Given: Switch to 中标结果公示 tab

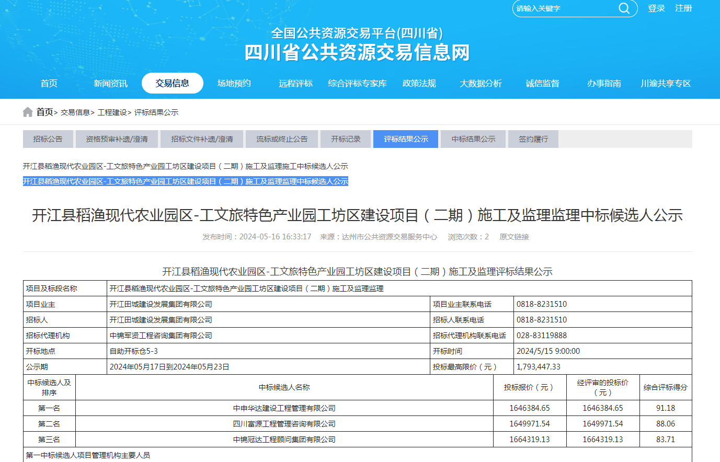Looking at the screenshot, I should pyautogui.click(x=473, y=139).
